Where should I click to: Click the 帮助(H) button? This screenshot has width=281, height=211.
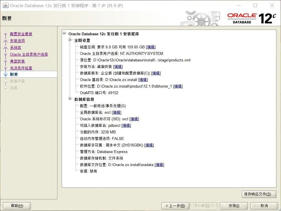(17, 206)
